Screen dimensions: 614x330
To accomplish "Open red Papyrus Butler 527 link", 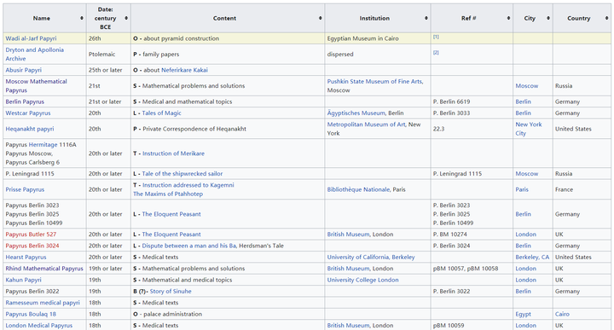I will [31, 234].
